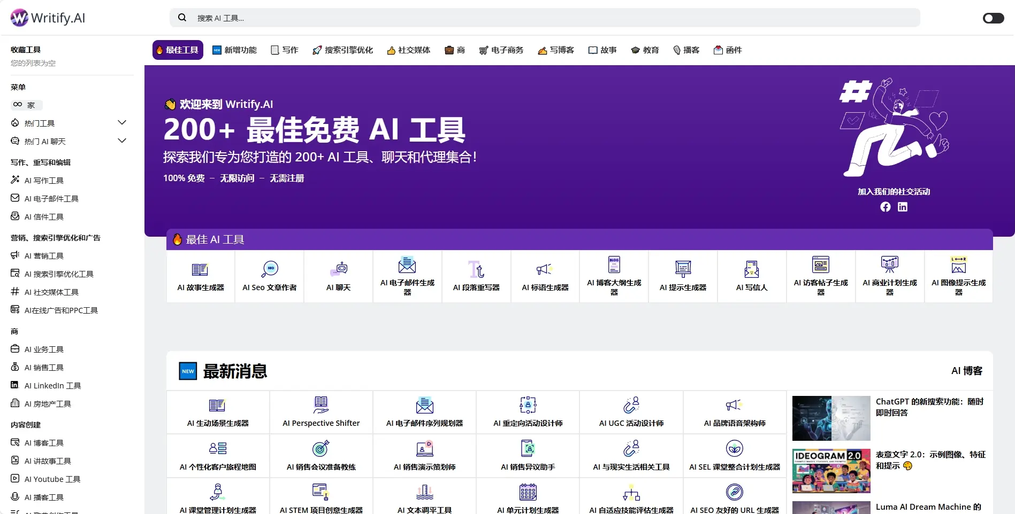The image size is (1015, 514).
Task: Select 家 in the sidebar menu
Action: click(x=26, y=105)
